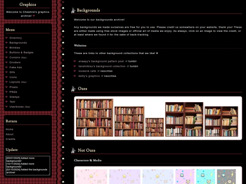
Task: Click the rabbit icon beside Ours heading
Action: tap(73, 89)
